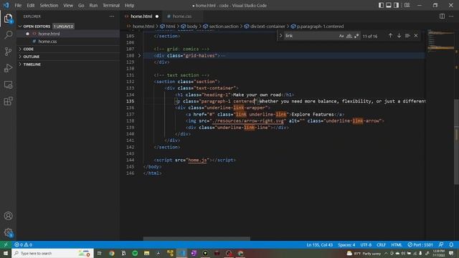Open the Go menu

(x=81, y=5)
